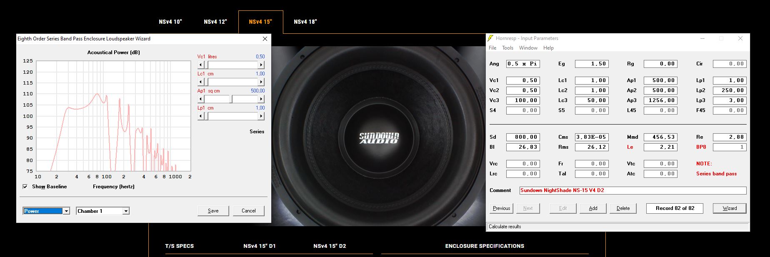The image size is (770, 257).
Task: Click the Calculate results status bar text
Action: point(505,227)
